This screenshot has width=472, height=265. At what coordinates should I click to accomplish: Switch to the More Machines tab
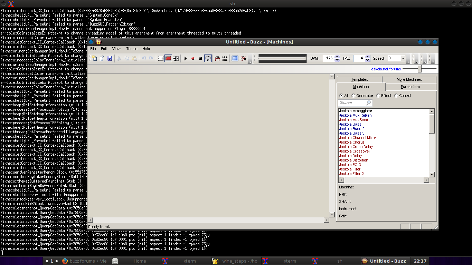point(409,79)
